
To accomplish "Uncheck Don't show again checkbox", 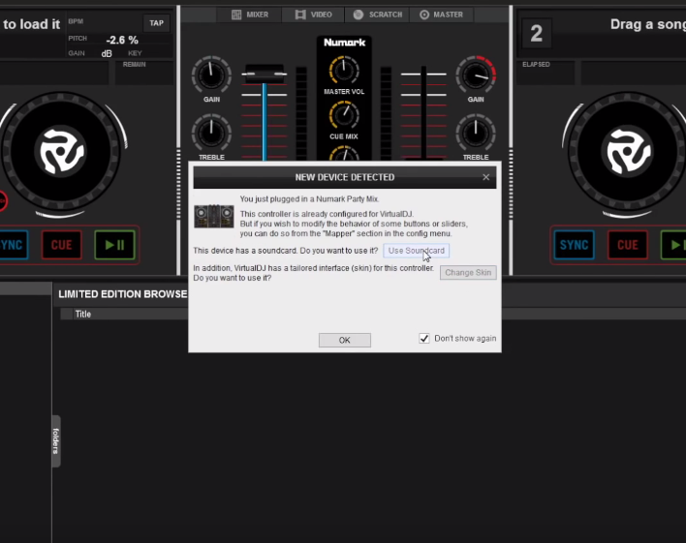I will point(424,339).
